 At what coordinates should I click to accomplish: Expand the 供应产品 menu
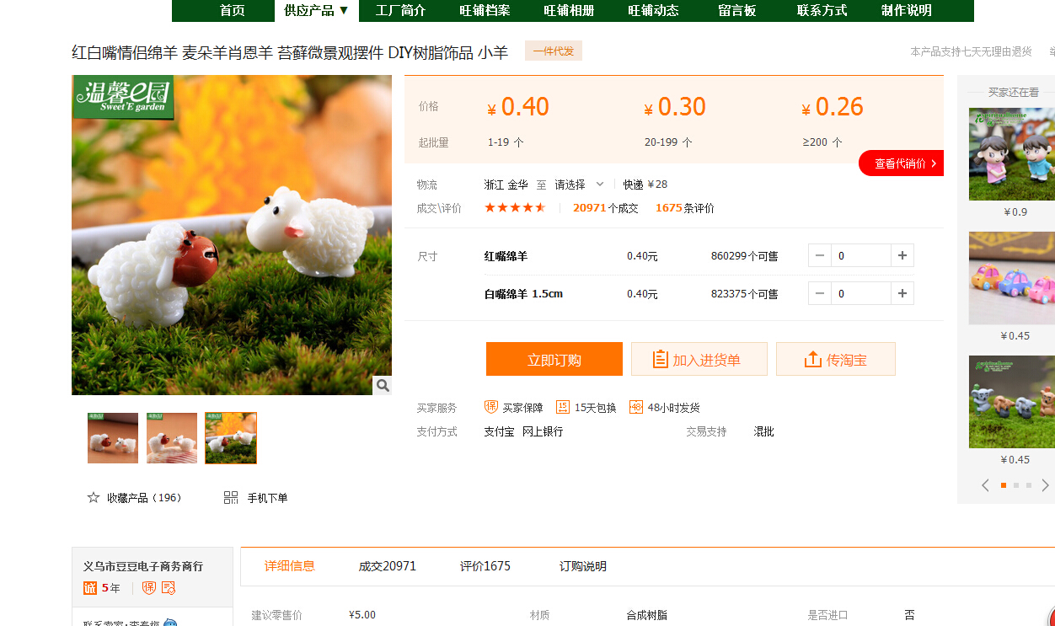click(x=316, y=10)
